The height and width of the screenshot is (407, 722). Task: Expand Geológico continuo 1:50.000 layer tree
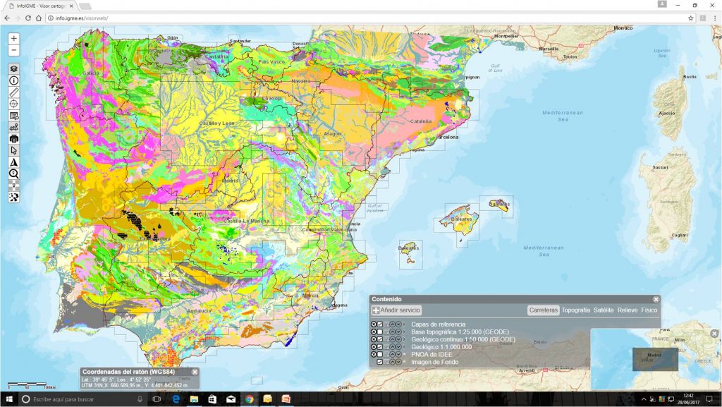pyautogui.click(x=404, y=339)
